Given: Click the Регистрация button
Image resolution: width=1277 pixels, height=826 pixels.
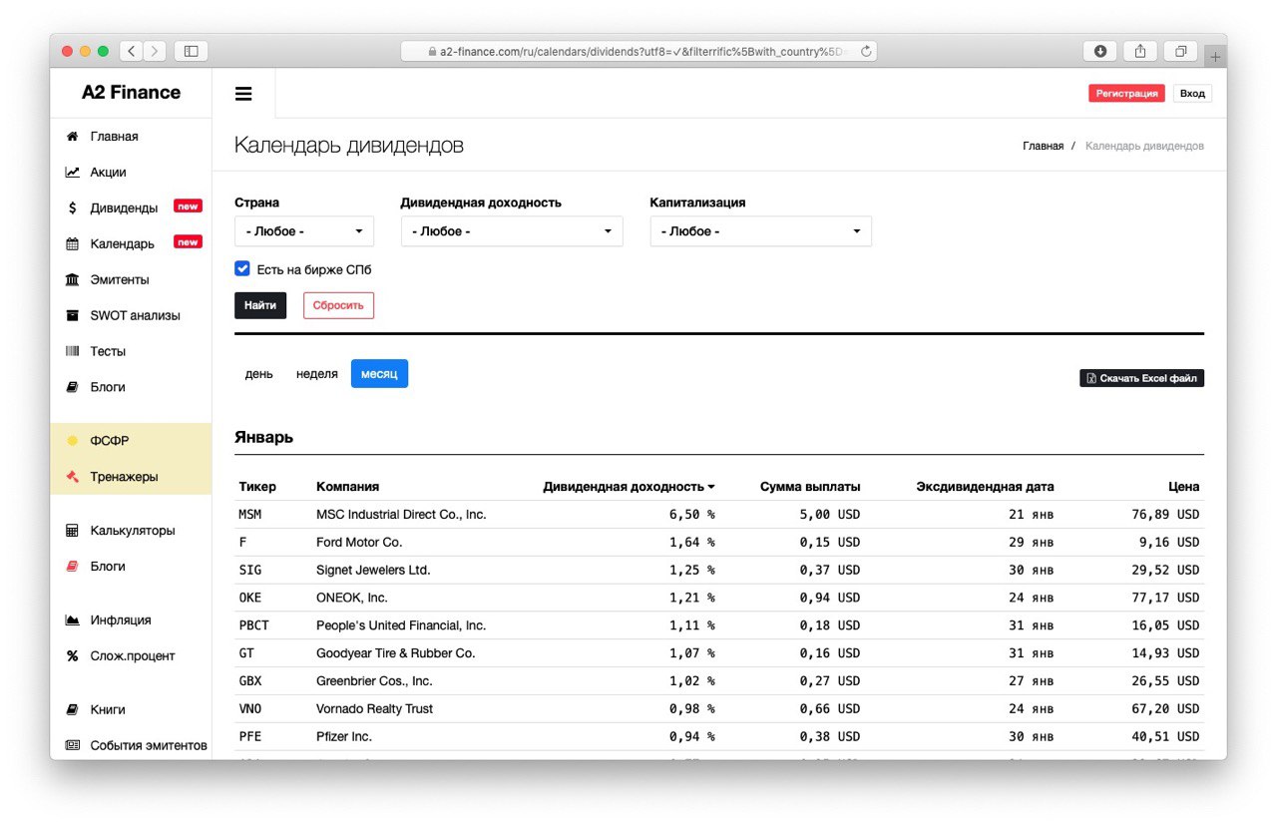Looking at the screenshot, I should 1127,93.
